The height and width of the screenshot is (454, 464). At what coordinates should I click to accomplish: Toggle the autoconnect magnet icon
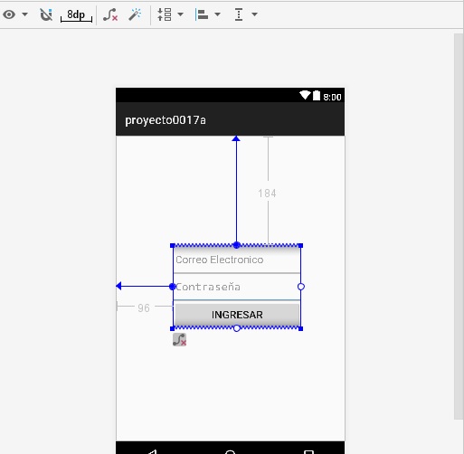click(46, 14)
